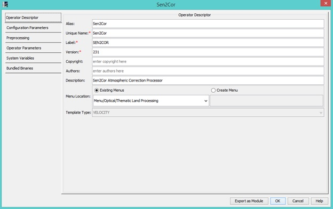Click the SNAP app icon in title bar

click(x=5, y=4)
